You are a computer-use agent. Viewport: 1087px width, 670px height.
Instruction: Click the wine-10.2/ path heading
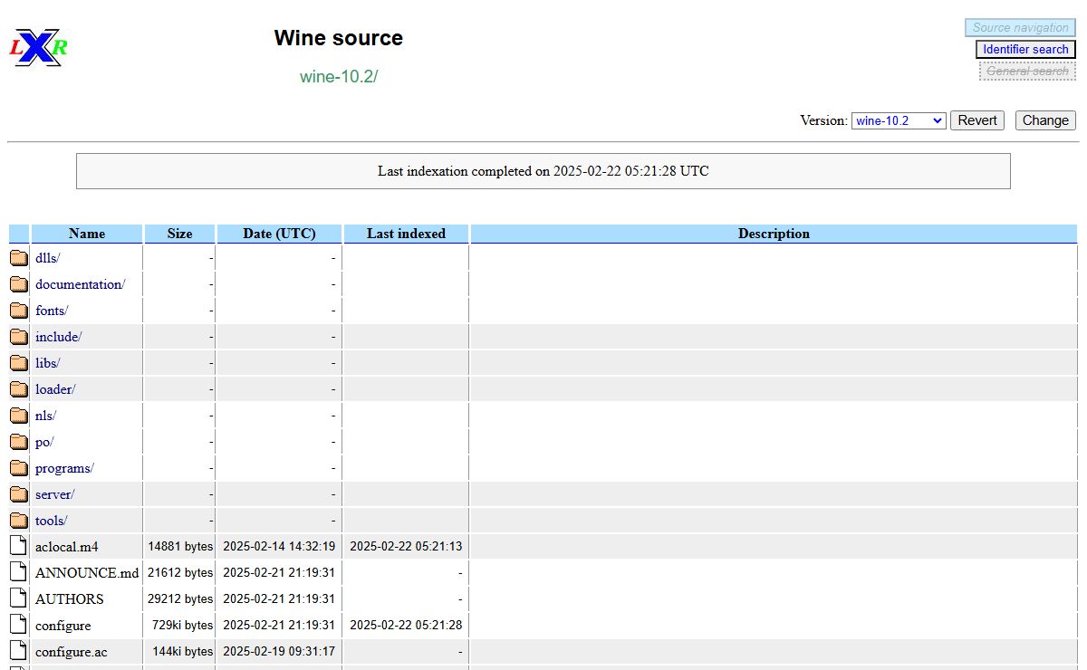tap(339, 76)
